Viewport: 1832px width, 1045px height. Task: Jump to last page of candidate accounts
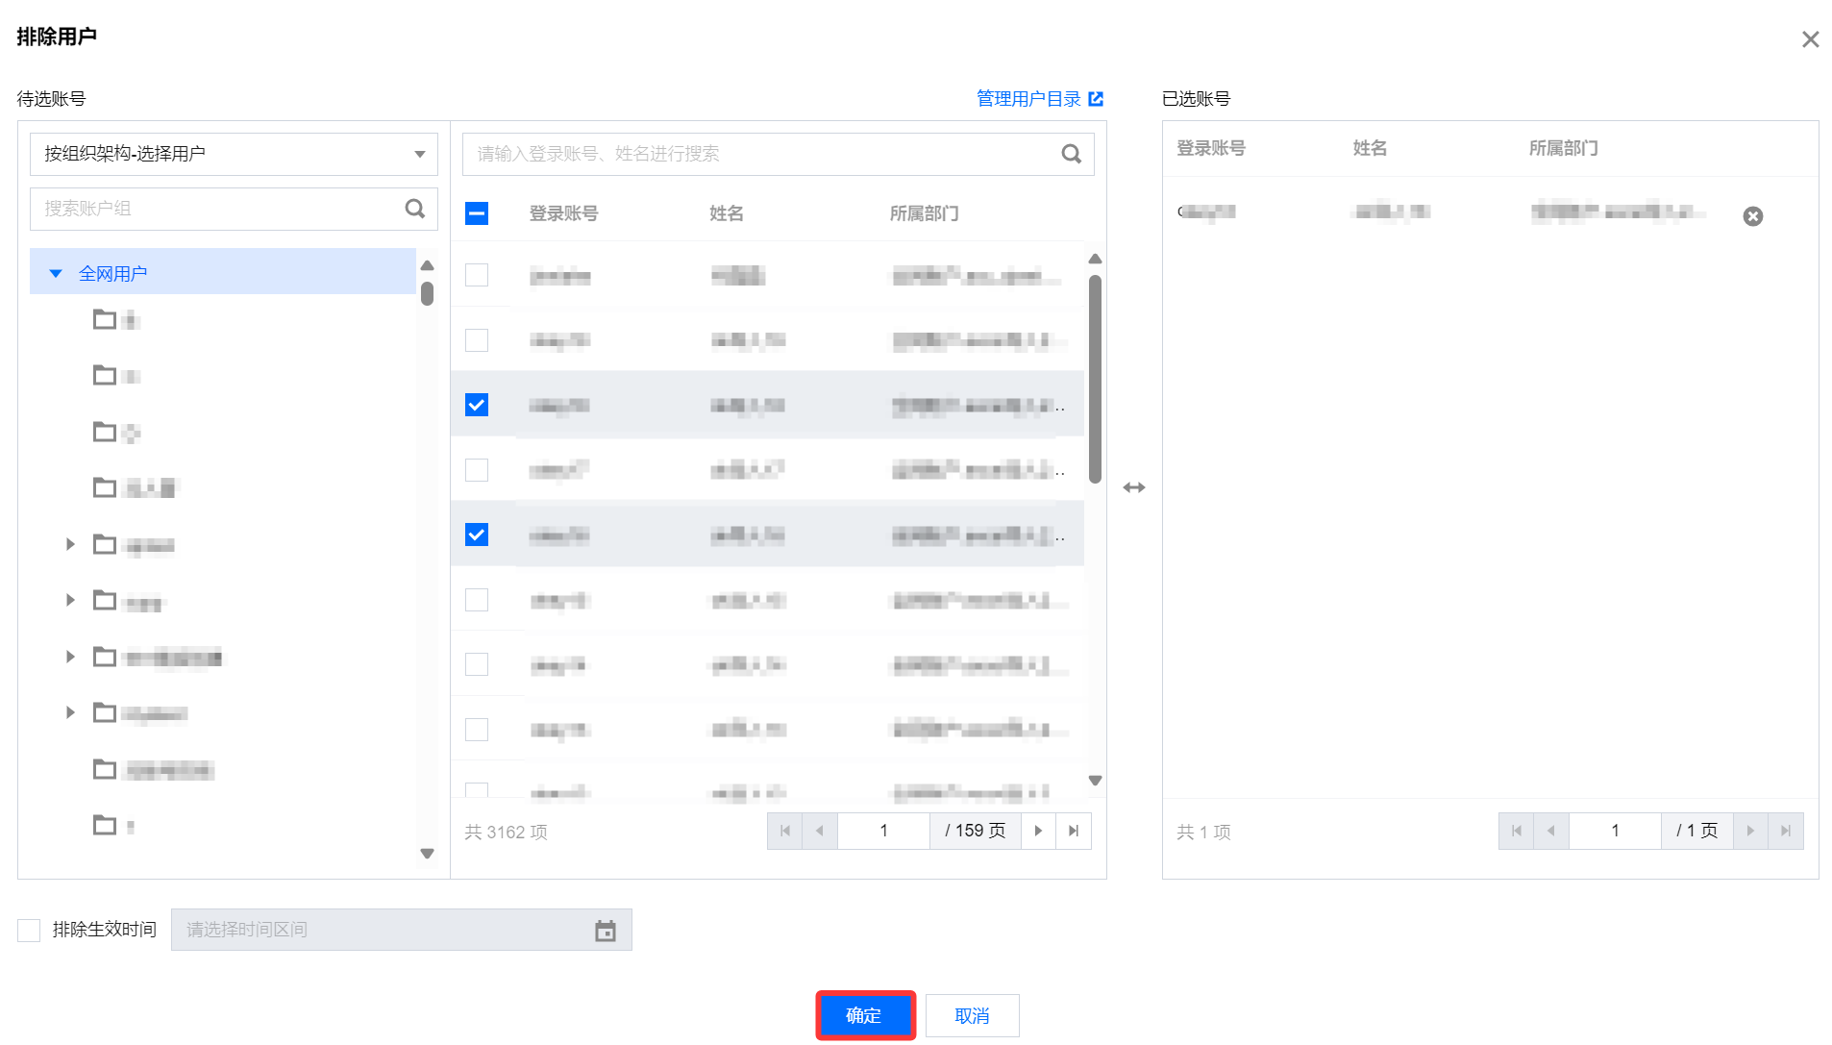click(x=1074, y=831)
